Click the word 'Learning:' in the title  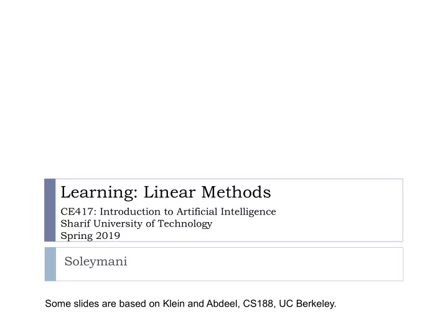pos(99,192)
